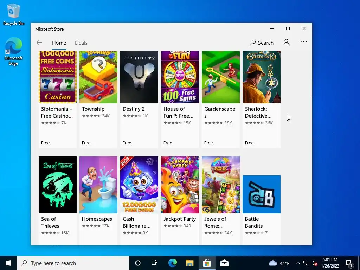360x270 pixels.
Task: Open the Recycle Bin desktop icon
Action: [14, 14]
